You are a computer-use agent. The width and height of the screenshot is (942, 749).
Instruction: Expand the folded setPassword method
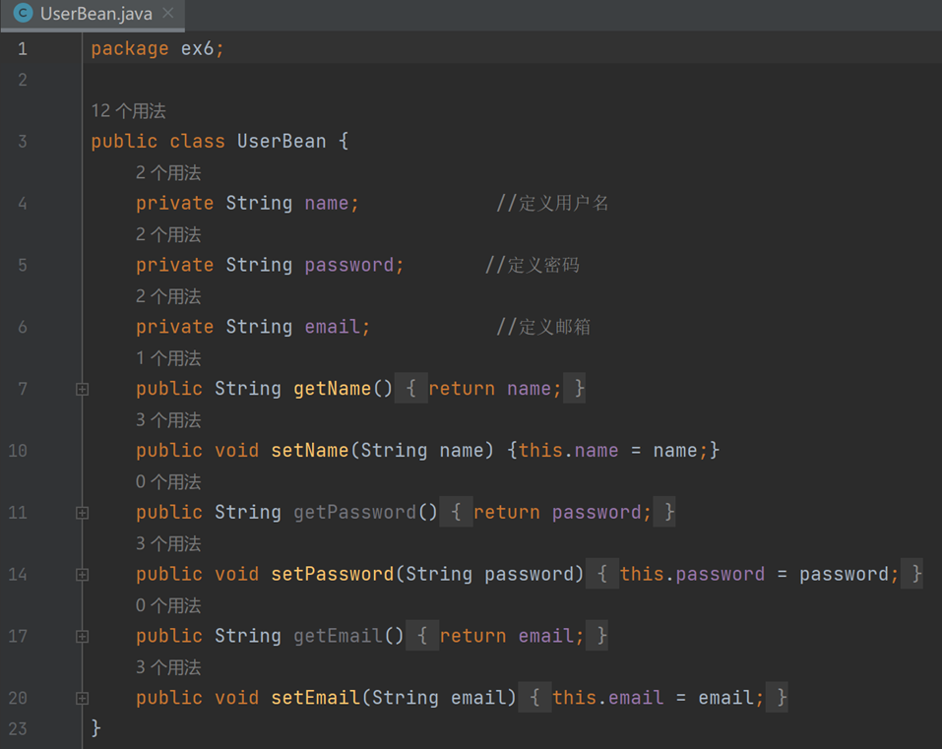[x=83, y=575]
